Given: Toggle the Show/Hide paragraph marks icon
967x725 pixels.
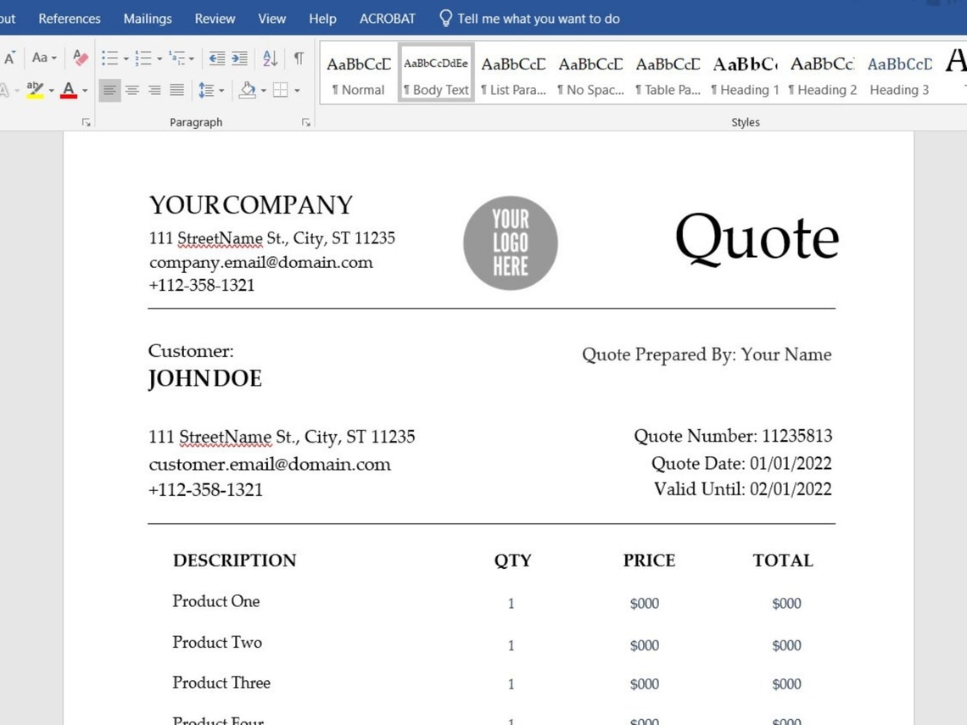Looking at the screenshot, I should tap(298, 57).
